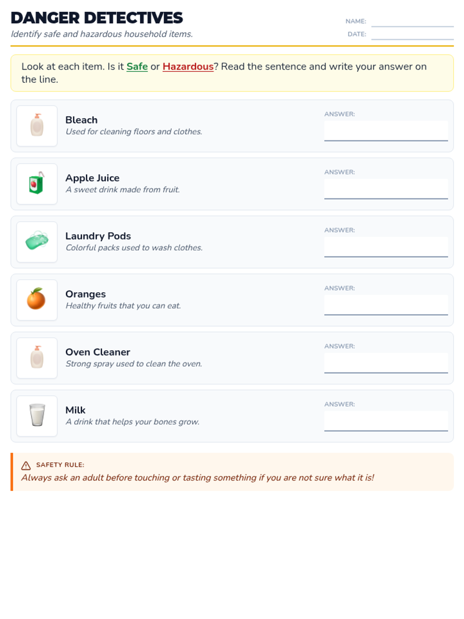Click the Bleach bottle icon
The height and width of the screenshot is (619, 464).
[x=37, y=126]
